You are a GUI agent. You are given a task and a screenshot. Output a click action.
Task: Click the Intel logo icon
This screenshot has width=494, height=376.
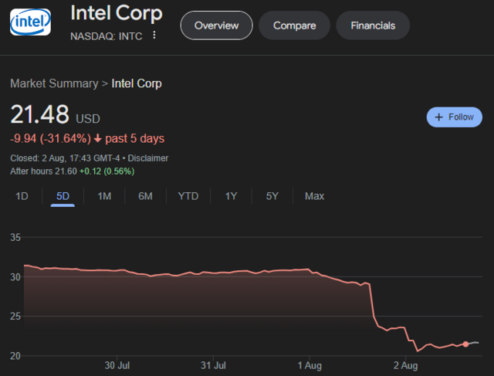tap(31, 23)
